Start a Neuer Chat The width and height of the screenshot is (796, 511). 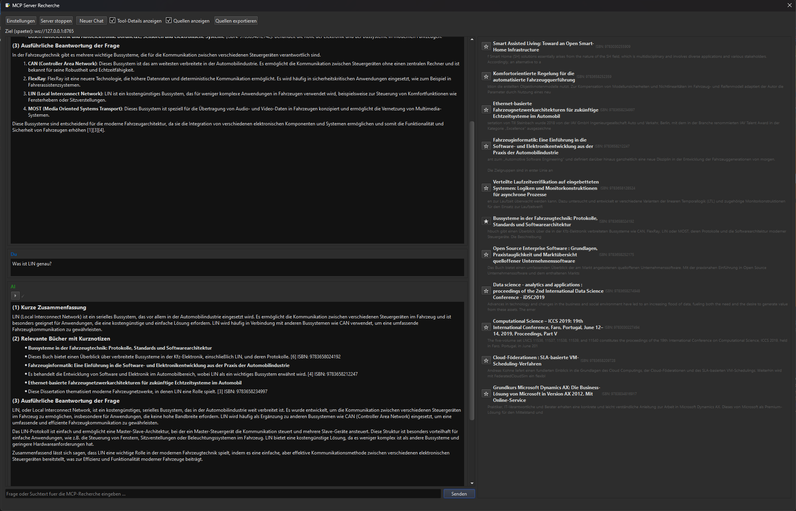coord(91,21)
